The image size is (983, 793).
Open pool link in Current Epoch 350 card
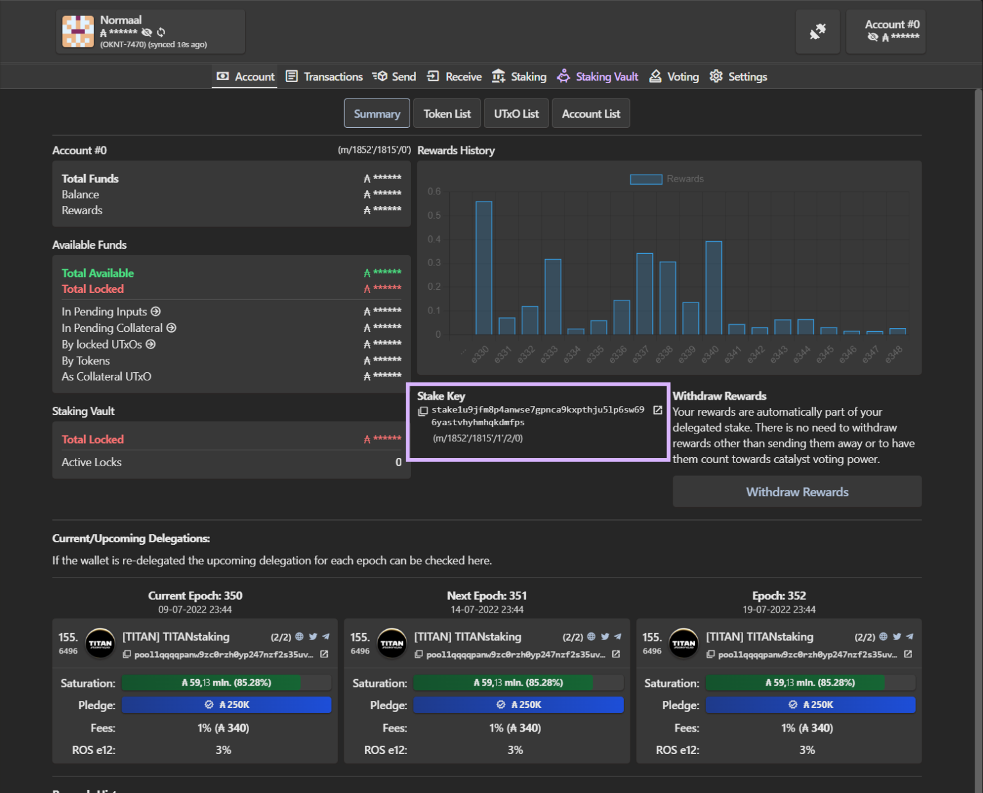click(324, 654)
